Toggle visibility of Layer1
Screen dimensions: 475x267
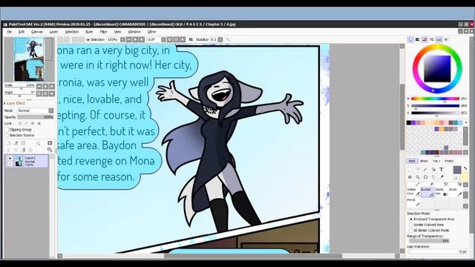(x=10, y=158)
